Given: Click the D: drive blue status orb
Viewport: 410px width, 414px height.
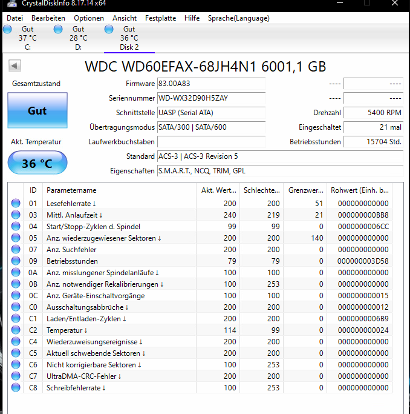Looking at the screenshot, I should pyautogui.click(x=58, y=29).
